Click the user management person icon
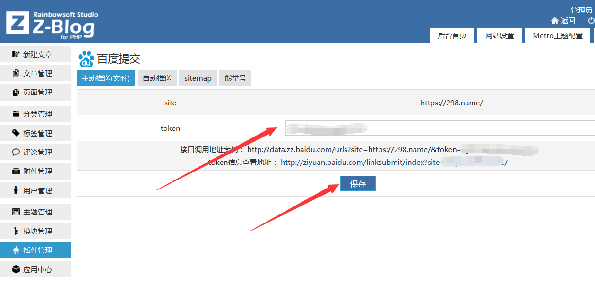This screenshot has height=283, width=595. [16, 190]
